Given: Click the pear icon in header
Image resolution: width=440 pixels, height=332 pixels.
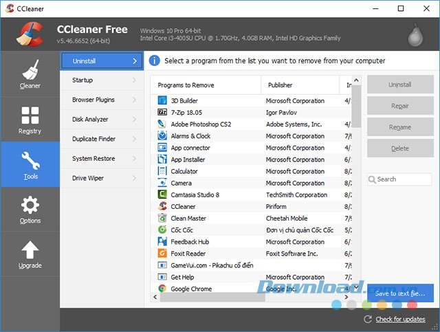Looking at the screenshot, I should coord(415,35).
